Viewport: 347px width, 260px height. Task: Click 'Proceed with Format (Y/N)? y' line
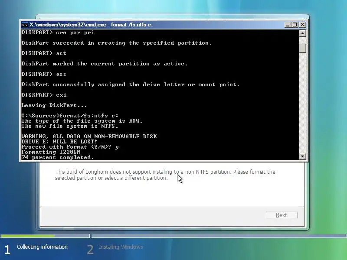click(70, 147)
